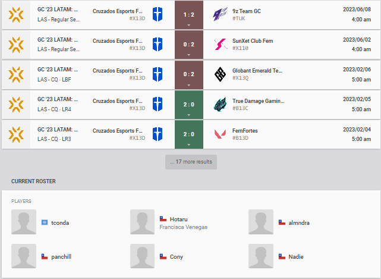The width and height of the screenshot is (381, 279).
Task: Click the 9z Team GC logo
Action: point(220,14)
